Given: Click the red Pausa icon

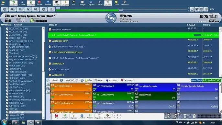Looking at the screenshot, I should click(x=39, y=3).
